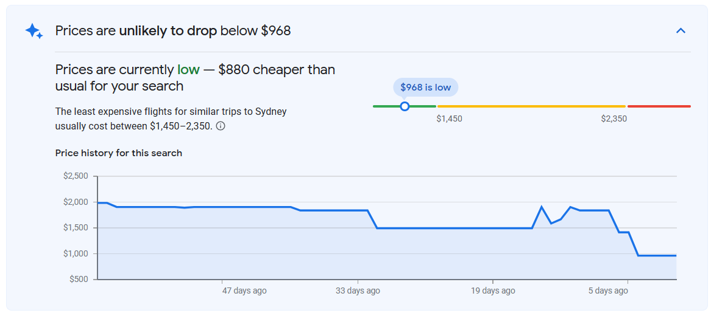Click the green low-price range segment

point(405,106)
